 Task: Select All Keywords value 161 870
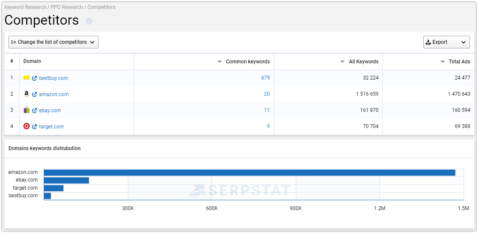[369, 110]
